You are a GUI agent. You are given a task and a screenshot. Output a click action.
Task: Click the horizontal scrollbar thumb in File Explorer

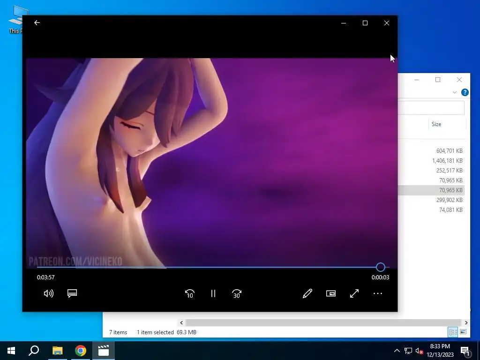[x=323, y=322]
